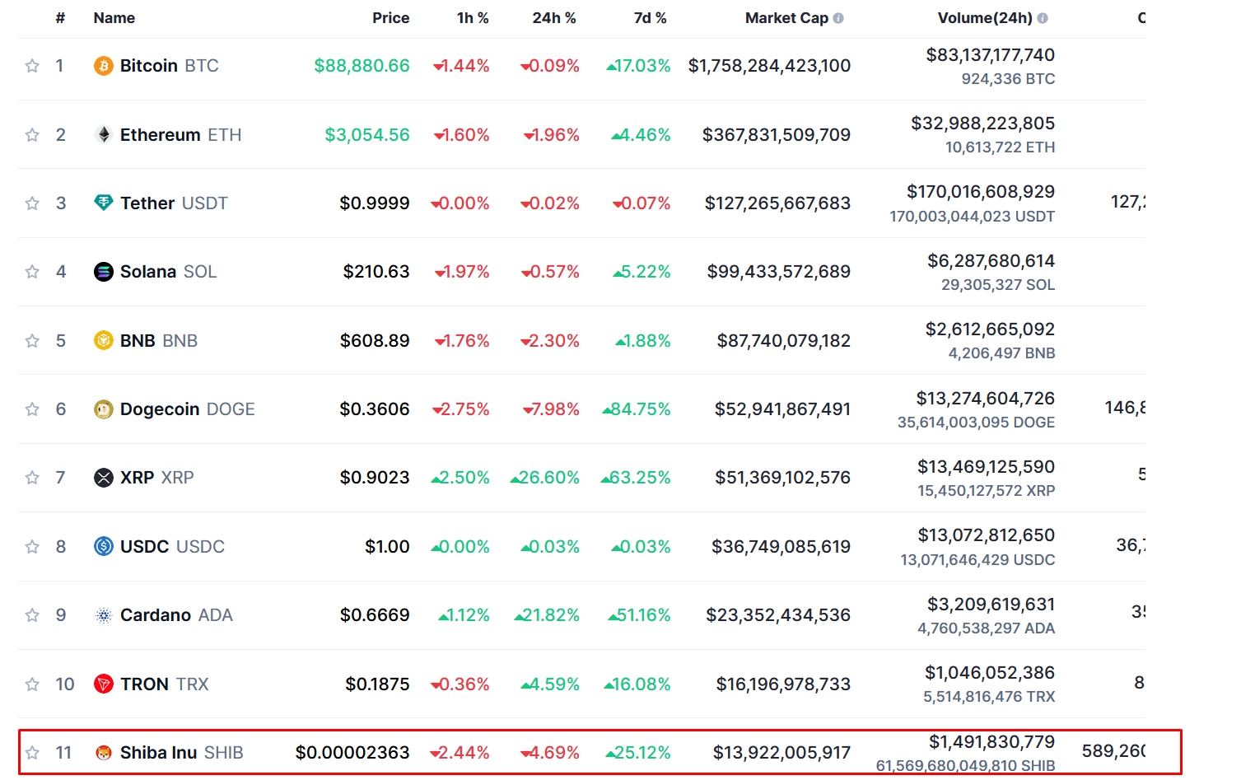Click the Shiba Inu coin logo
The height and width of the screenshot is (780, 1255).
click(x=103, y=752)
